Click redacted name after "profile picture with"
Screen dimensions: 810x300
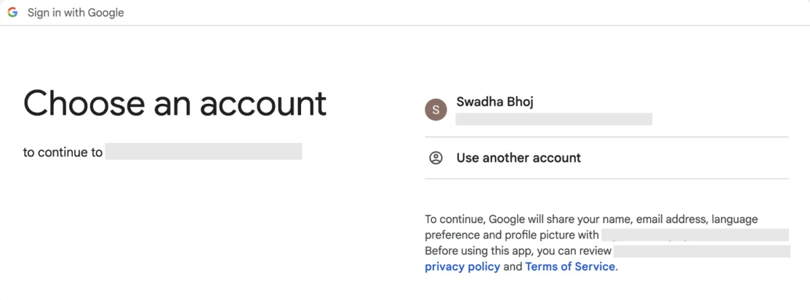pos(695,235)
